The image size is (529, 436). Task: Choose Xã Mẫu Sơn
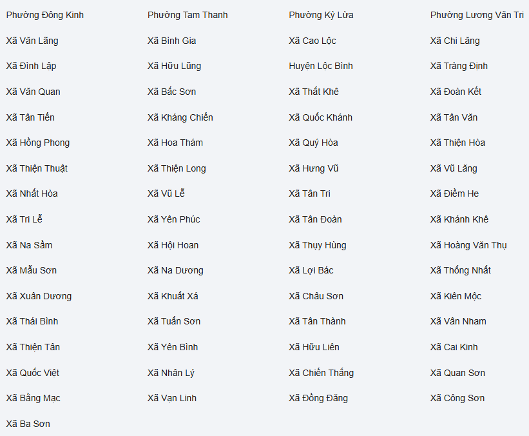(x=32, y=270)
